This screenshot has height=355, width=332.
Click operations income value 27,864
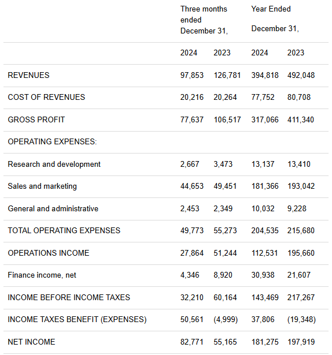click(192, 253)
